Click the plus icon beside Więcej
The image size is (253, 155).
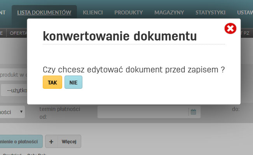click(51, 142)
